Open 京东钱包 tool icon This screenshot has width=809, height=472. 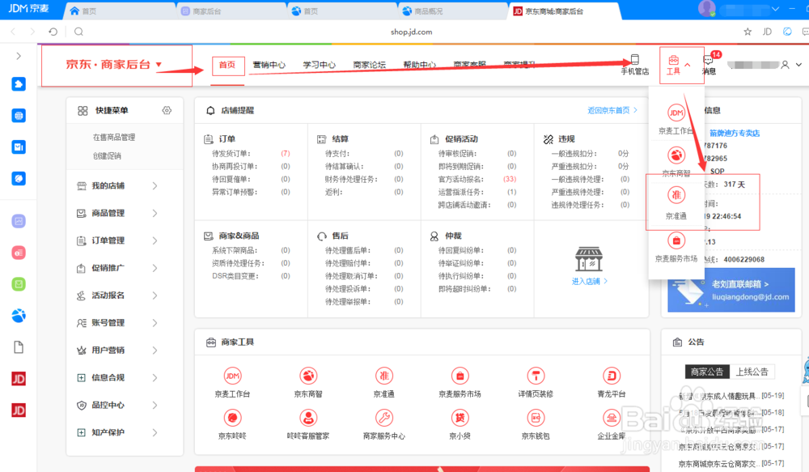(536, 417)
